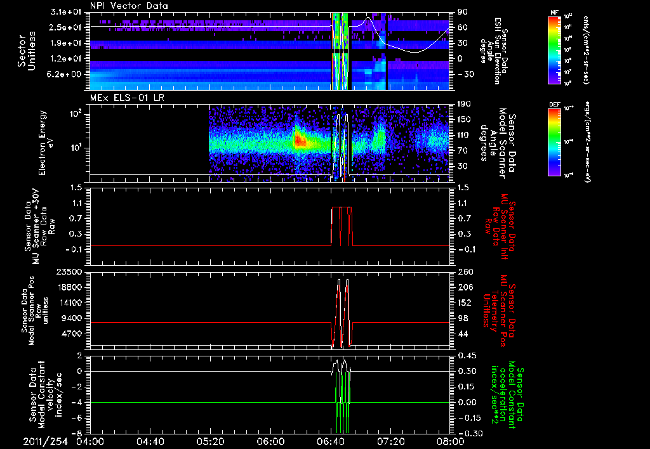The width and height of the screenshot is (650, 449).
Task: Click the '2011/254' date label
Action: tap(45, 441)
